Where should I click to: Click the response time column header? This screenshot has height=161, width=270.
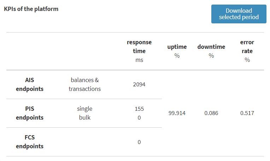139,51
